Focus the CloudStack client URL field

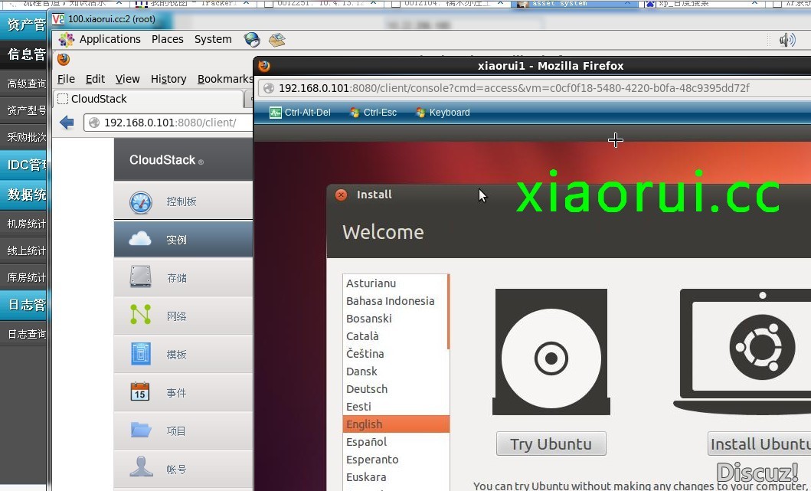point(168,123)
